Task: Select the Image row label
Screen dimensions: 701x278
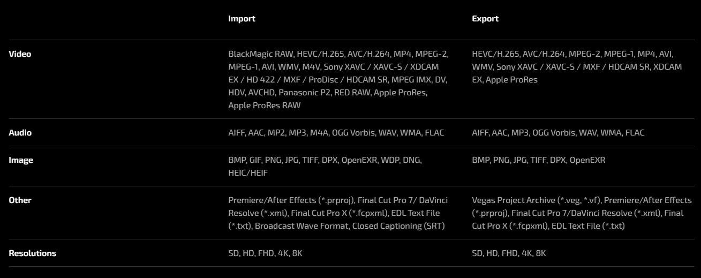Action: [x=21, y=160]
